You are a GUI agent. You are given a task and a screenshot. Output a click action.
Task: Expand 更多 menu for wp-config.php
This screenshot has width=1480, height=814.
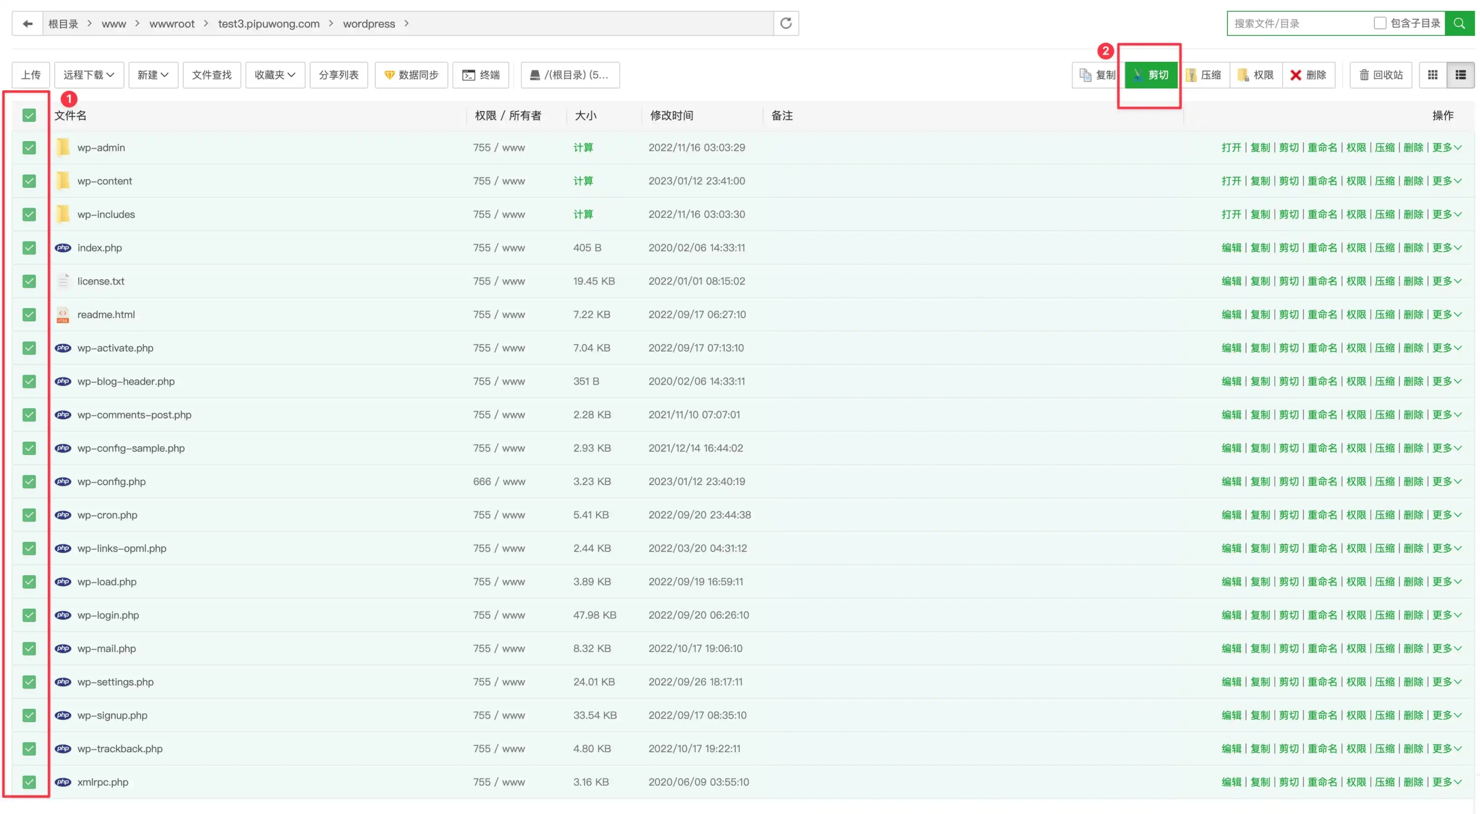[x=1446, y=482]
